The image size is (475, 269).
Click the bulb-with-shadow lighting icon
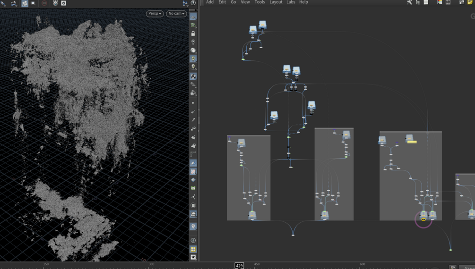(193, 67)
